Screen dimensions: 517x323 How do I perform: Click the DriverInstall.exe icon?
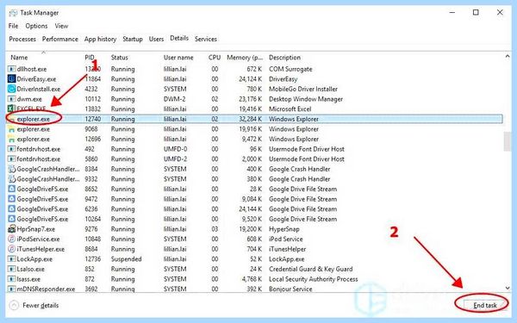point(12,89)
